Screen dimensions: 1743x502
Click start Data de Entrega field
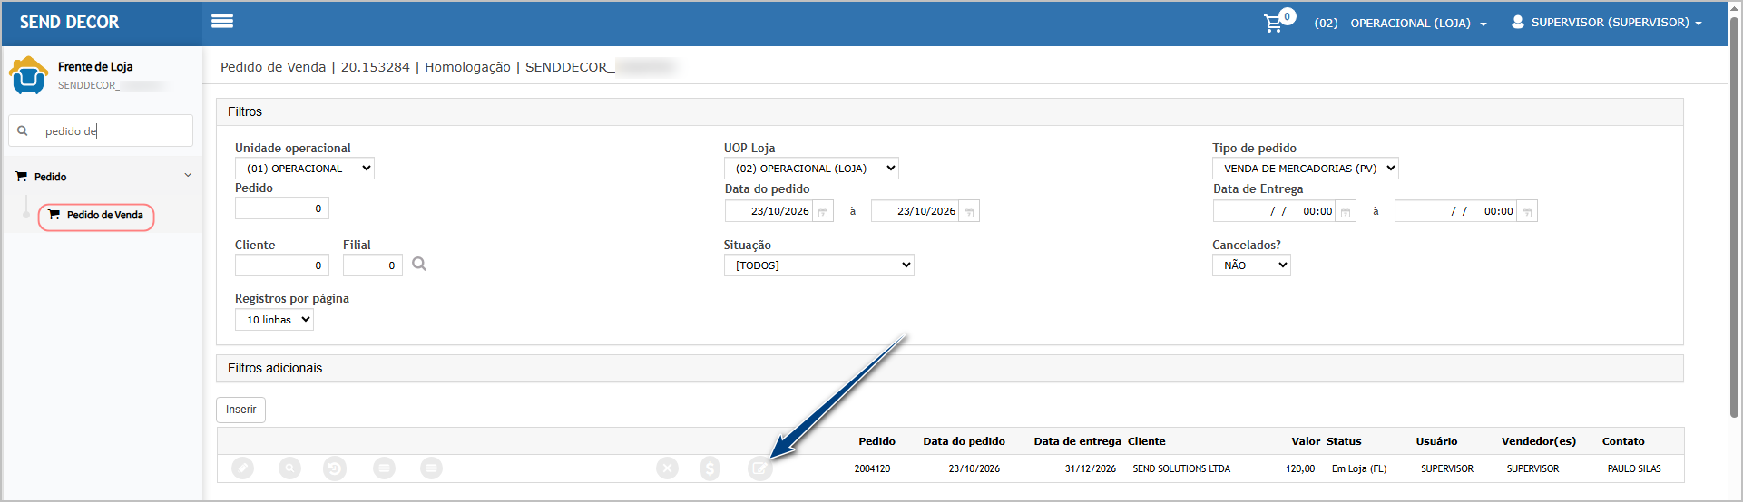1275,211
